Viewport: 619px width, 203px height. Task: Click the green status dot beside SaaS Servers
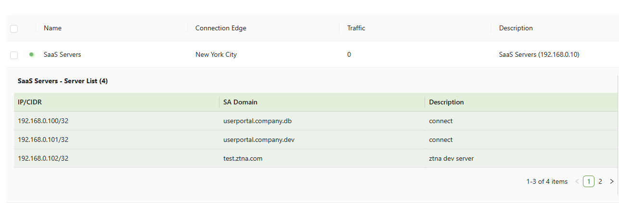[x=31, y=54]
